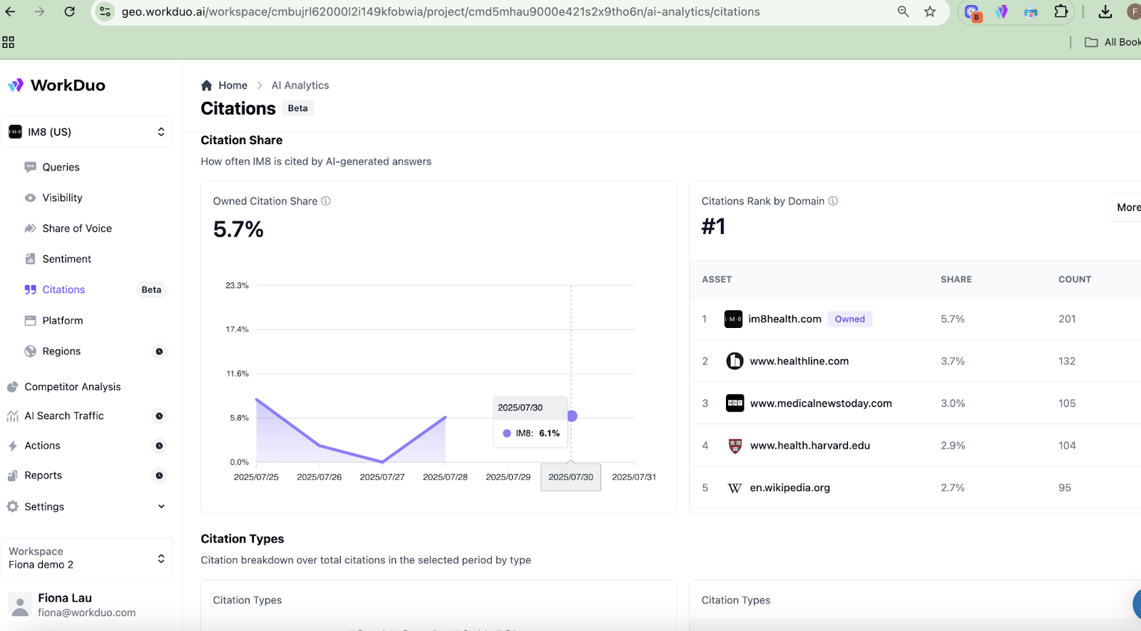This screenshot has height=631, width=1141.
Task: Open AI Search Traffic section
Action: pyautogui.click(x=64, y=416)
